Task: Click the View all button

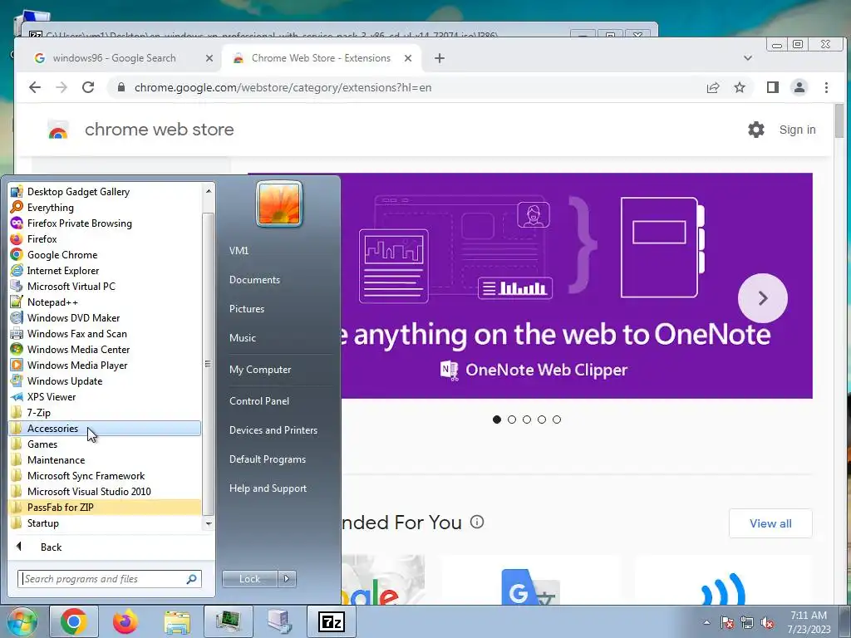Action: [770, 523]
